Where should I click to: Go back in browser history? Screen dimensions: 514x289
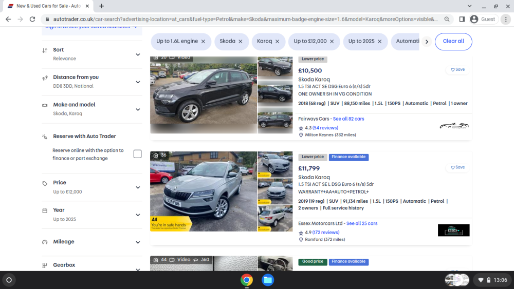[x=8, y=20]
